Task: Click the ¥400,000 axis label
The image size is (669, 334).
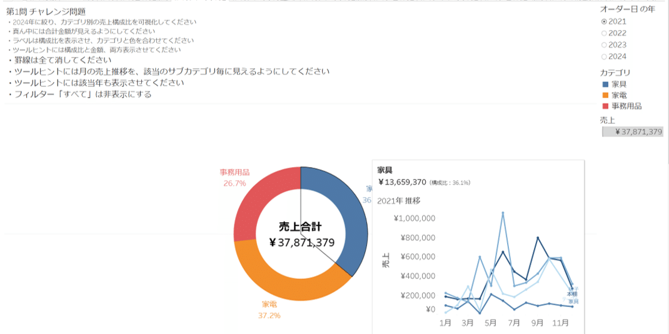Action: tap(418, 276)
